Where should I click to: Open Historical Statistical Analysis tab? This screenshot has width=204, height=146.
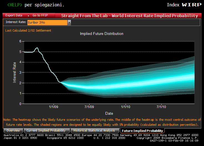click(94, 130)
